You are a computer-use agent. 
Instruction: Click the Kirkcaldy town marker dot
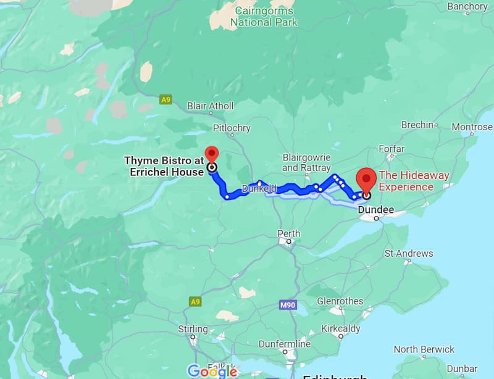pos(341,336)
